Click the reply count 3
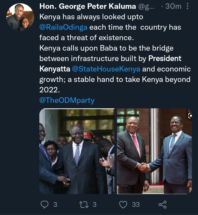 tap(55, 205)
